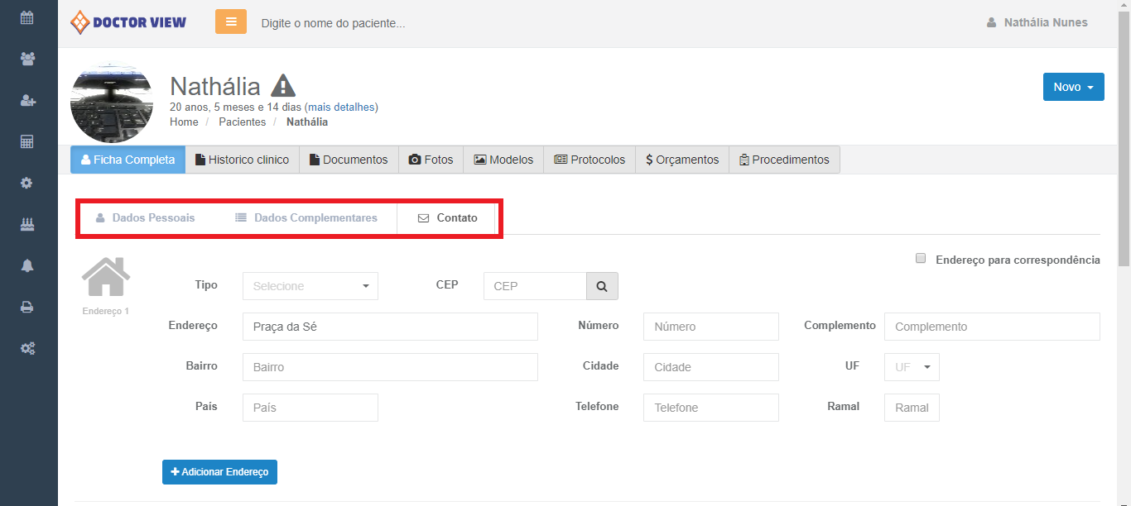Click the add patient icon in sidebar
The image size is (1131, 506).
[27, 100]
